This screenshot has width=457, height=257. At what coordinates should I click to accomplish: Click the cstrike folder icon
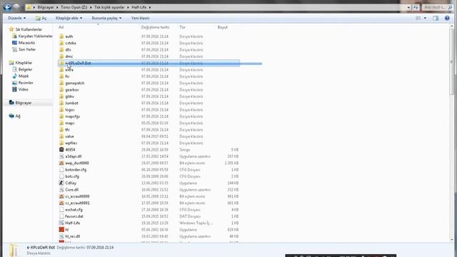(61, 43)
